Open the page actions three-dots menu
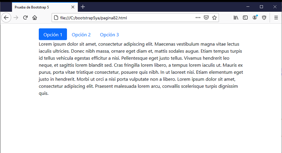 [198, 18]
